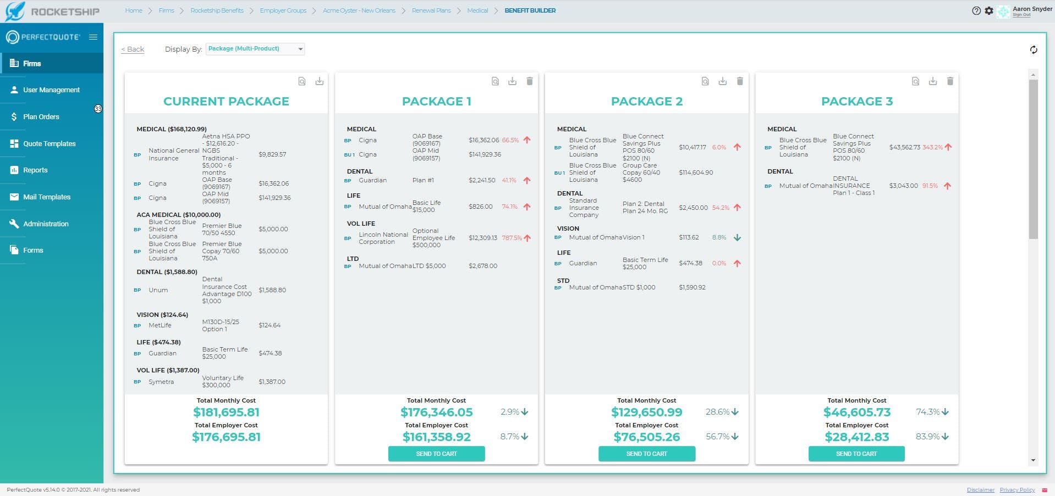The width and height of the screenshot is (1055, 496).
Task: Open the Disclaimer link
Action: coord(981,490)
